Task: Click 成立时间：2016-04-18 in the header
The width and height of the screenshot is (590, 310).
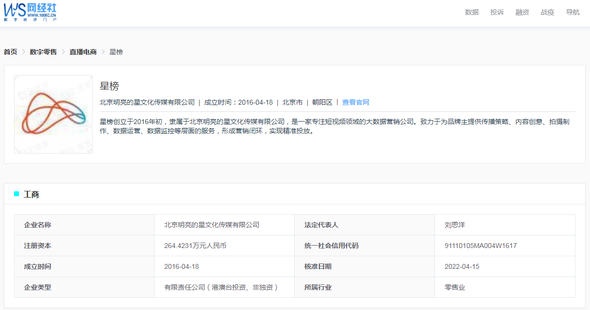Action: [x=239, y=102]
